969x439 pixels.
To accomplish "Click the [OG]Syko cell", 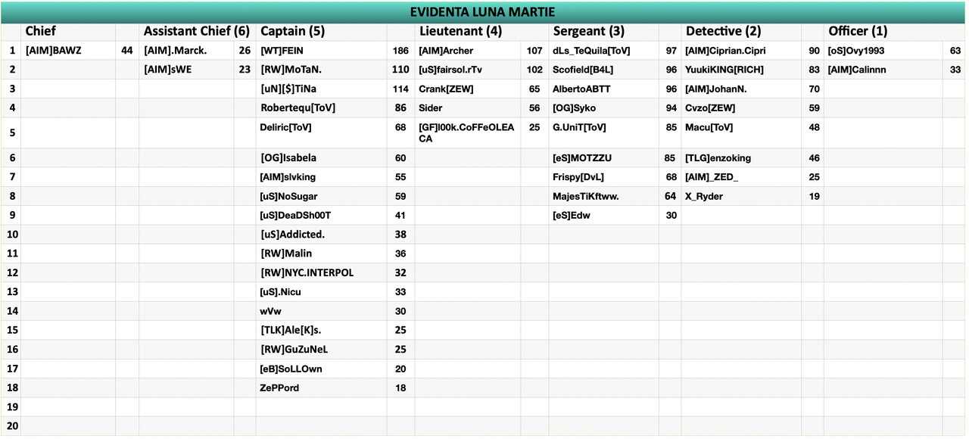I will point(603,107).
